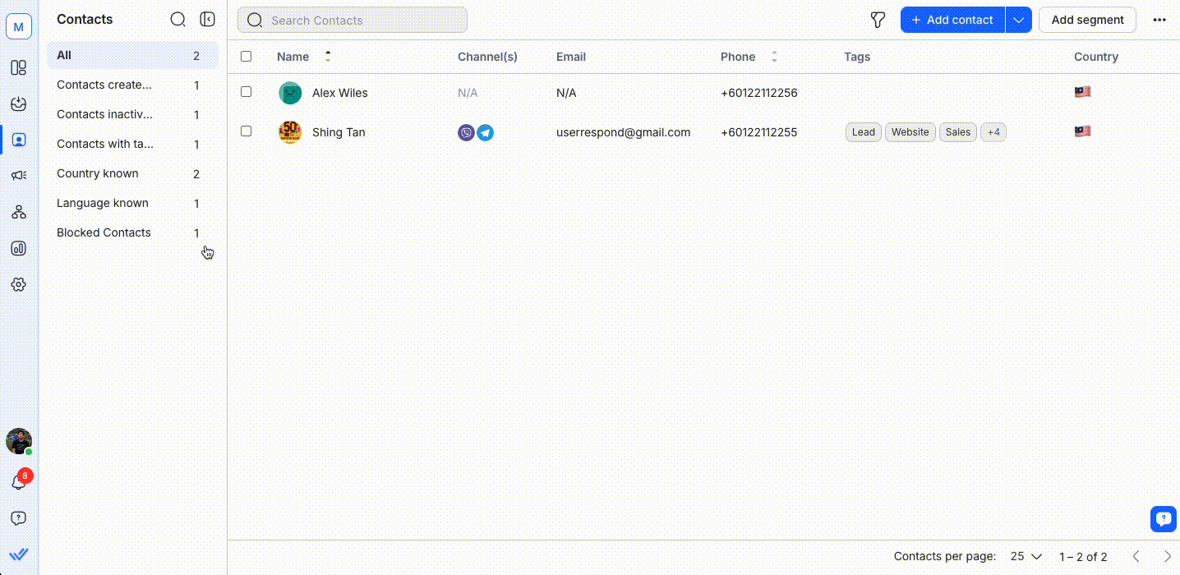Select the Alex Wiles row checkbox
Viewport: 1180px width, 575px height.
pyautogui.click(x=247, y=92)
